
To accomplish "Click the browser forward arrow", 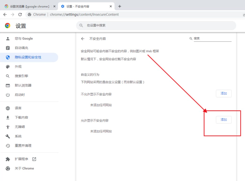I will point(12,15).
